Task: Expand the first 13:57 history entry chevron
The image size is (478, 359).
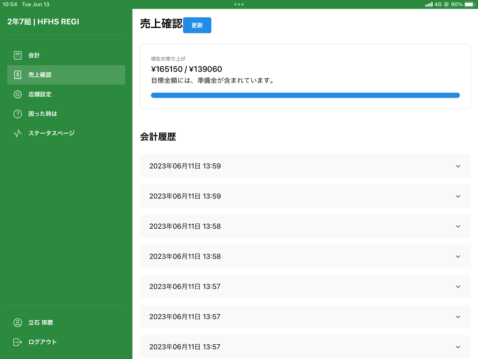Action: click(458, 287)
